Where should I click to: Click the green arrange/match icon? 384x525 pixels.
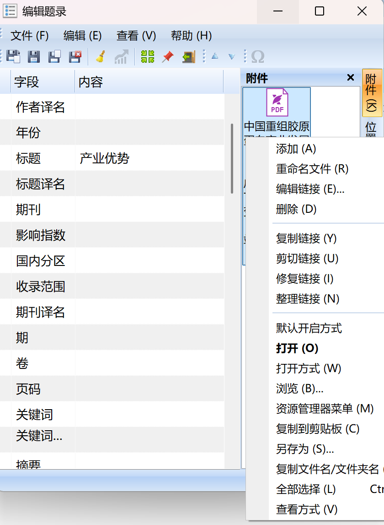point(147,56)
